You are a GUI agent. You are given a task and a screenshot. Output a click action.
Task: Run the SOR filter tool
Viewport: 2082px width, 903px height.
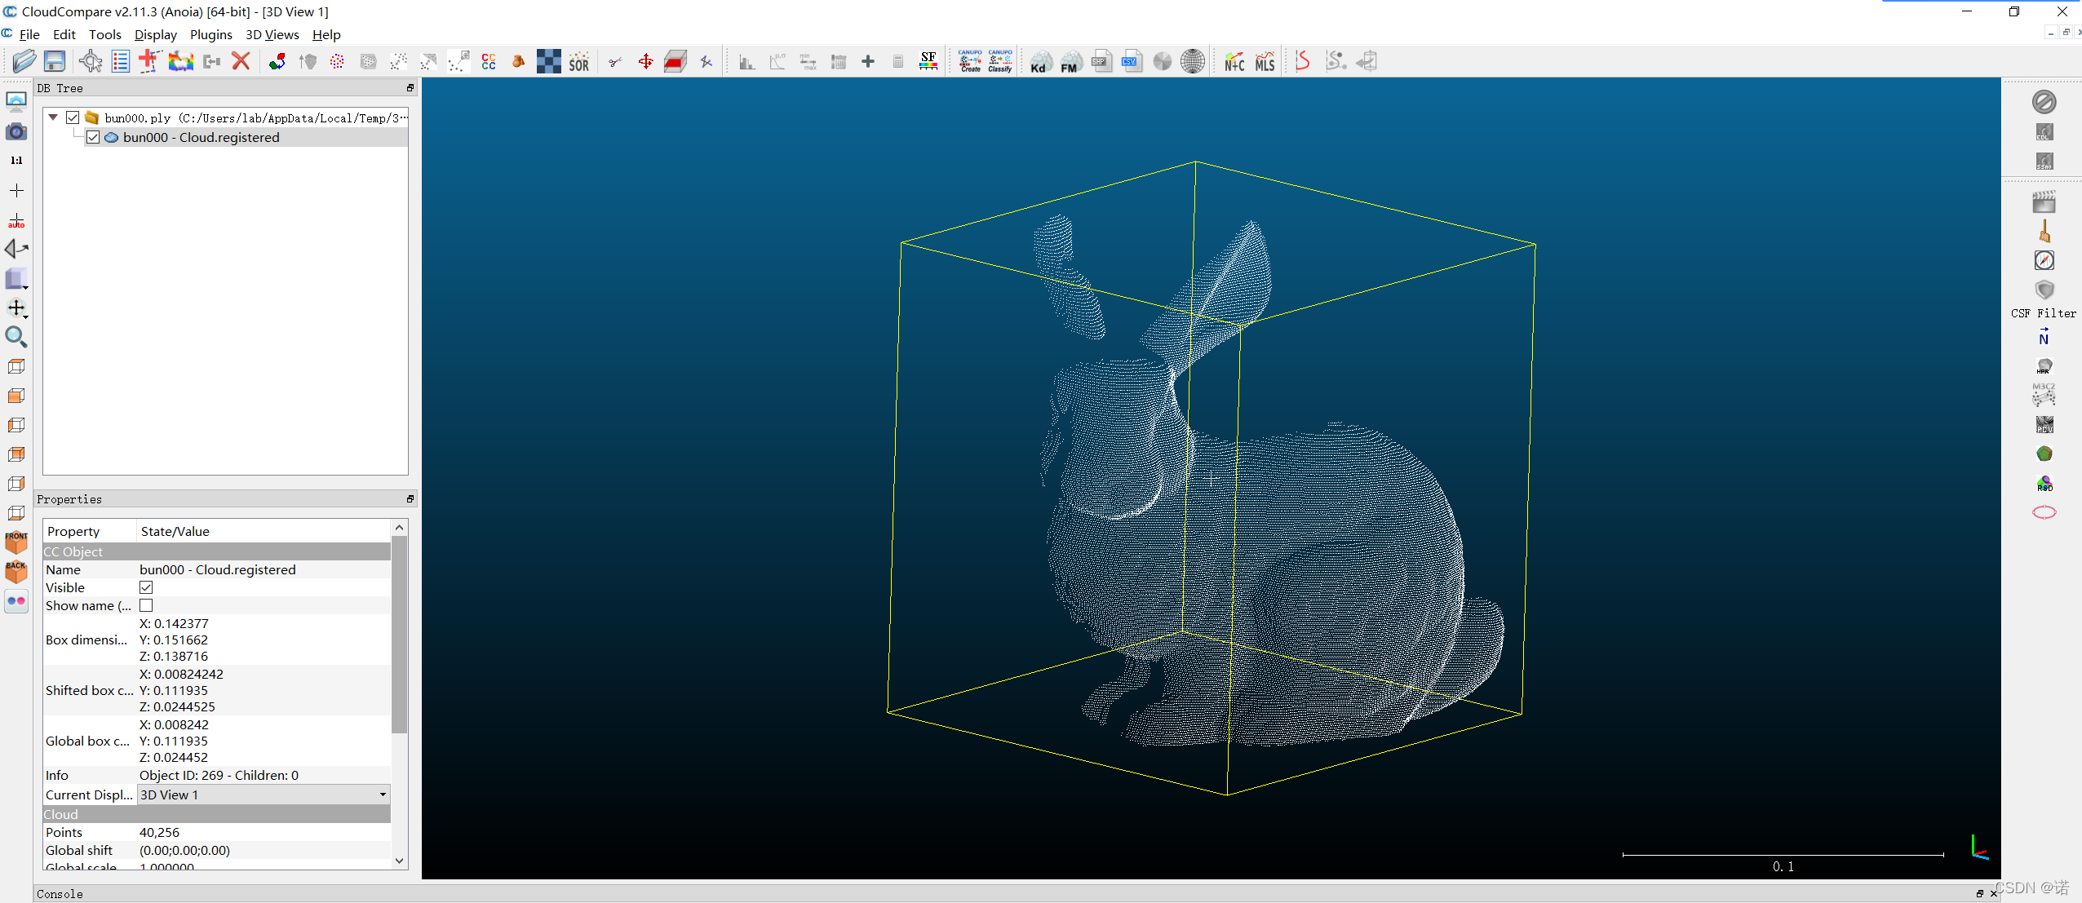tap(579, 62)
